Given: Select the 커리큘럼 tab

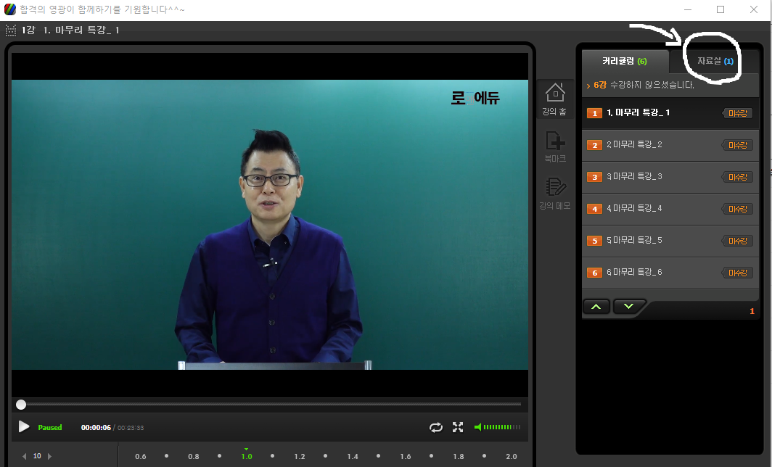Looking at the screenshot, I should (624, 62).
